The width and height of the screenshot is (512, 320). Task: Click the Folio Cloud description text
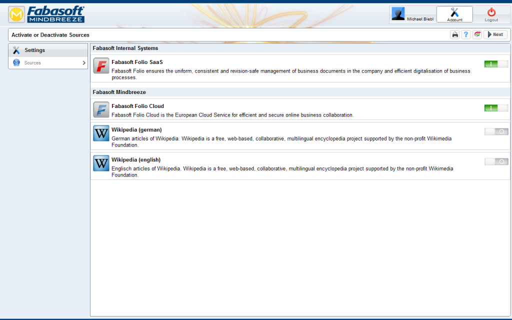coord(232,115)
